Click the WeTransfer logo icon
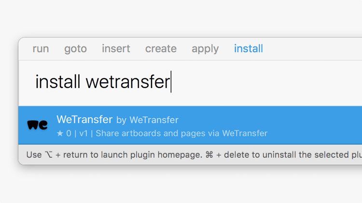 tap(38, 125)
